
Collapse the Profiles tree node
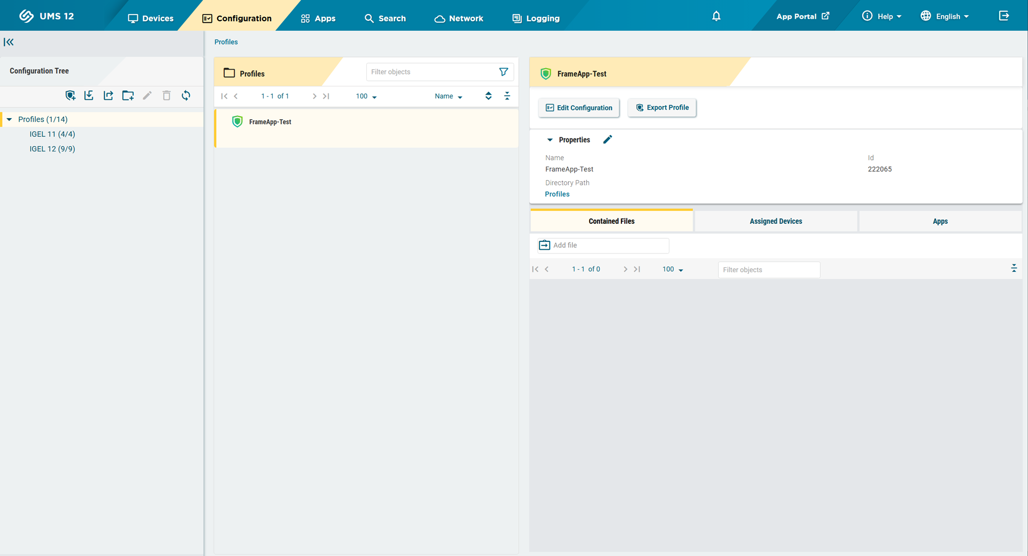click(x=8, y=119)
